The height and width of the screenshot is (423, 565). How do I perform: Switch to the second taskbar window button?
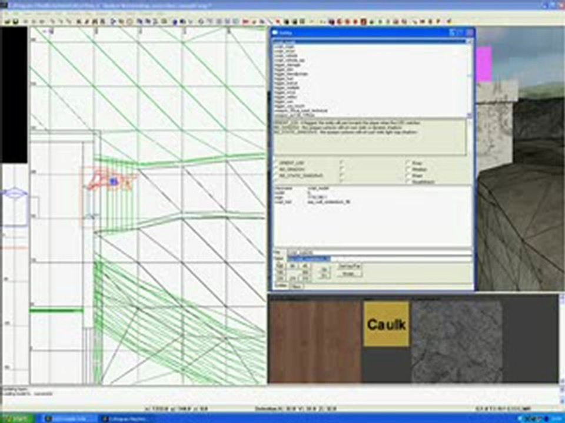pyautogui.click(x=126, y=419)
